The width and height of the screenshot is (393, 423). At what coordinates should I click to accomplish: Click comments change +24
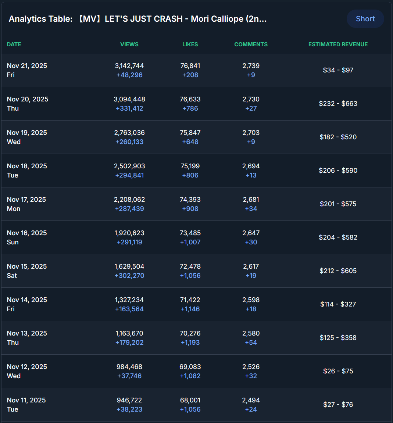tap(251, 409)
